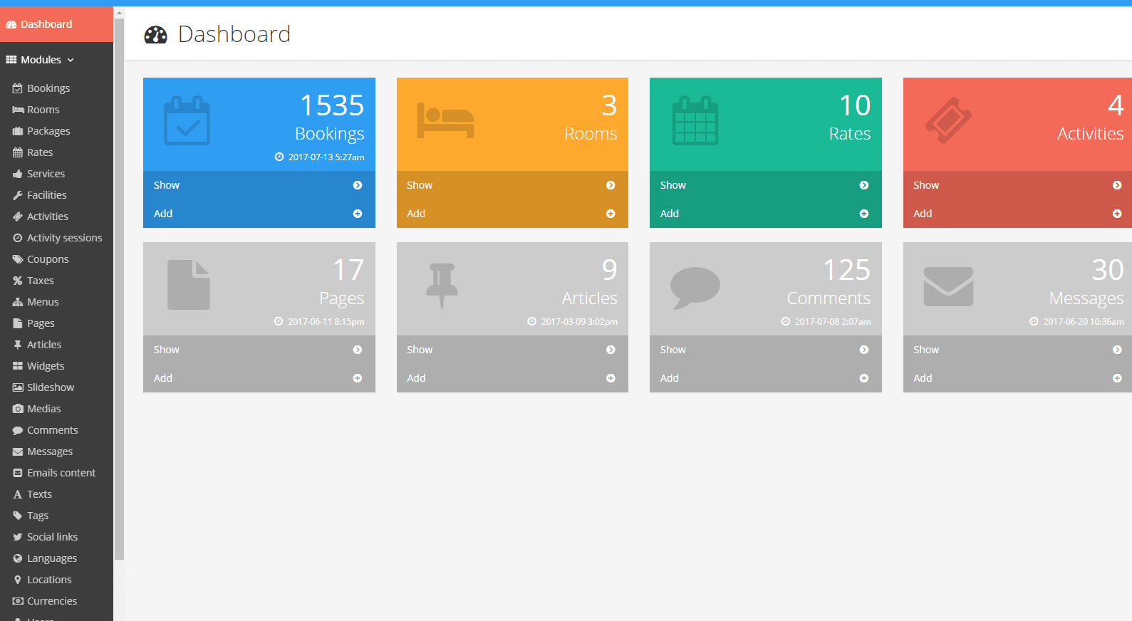Click the Pages timestamp 2017-06-11 8:15pm

point(326,322)
